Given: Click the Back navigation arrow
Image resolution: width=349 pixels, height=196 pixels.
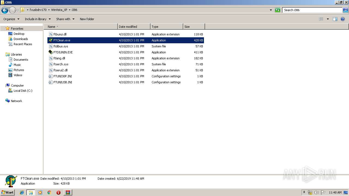Looking at the screenshot, I should (5, 10).
